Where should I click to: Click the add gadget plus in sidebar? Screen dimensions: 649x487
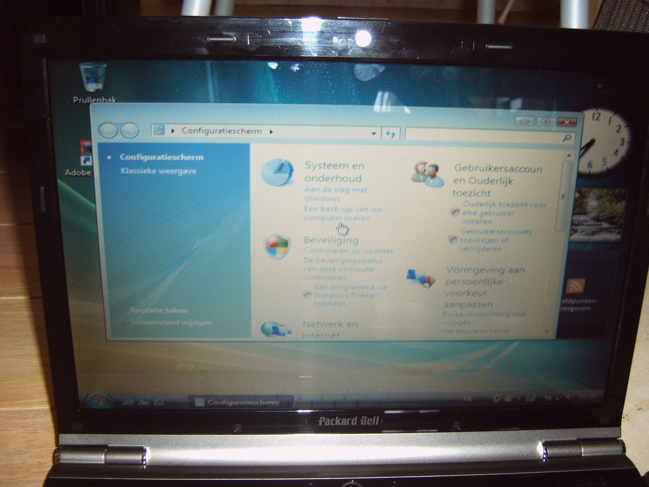[600, 86]
